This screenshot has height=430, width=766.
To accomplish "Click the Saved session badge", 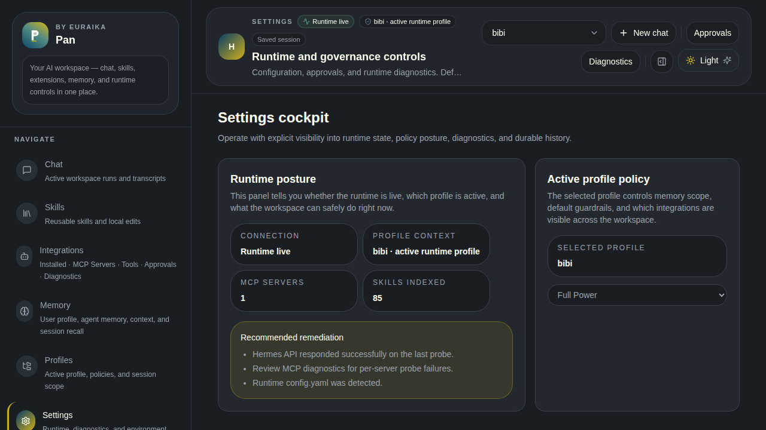I will tap(279, 39).
